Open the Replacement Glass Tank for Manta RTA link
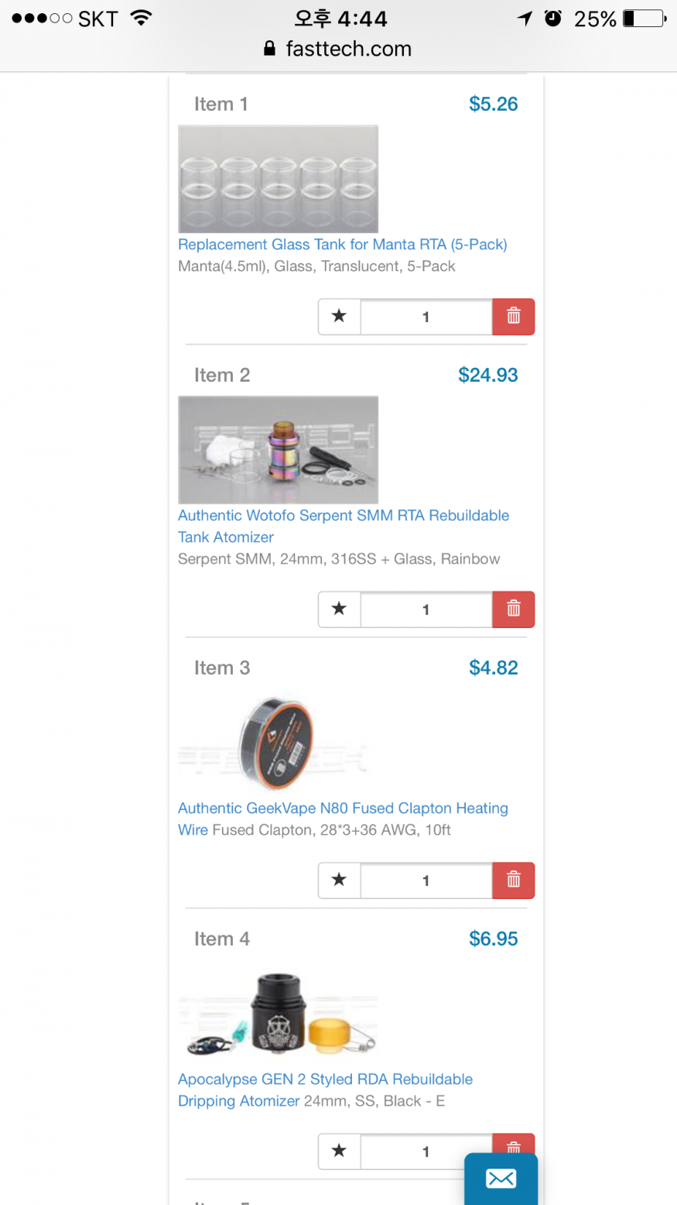Screen dimensions: 677x1205 tap(343, 245)
